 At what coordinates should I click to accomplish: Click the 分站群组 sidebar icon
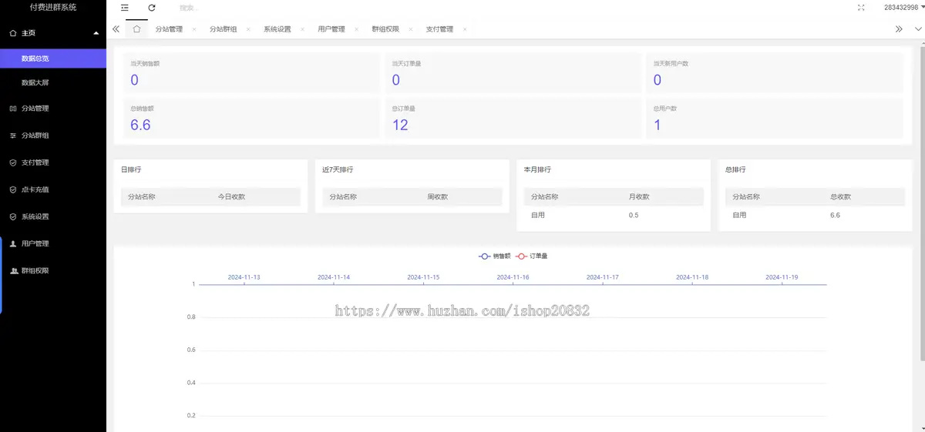click(13, 136)
